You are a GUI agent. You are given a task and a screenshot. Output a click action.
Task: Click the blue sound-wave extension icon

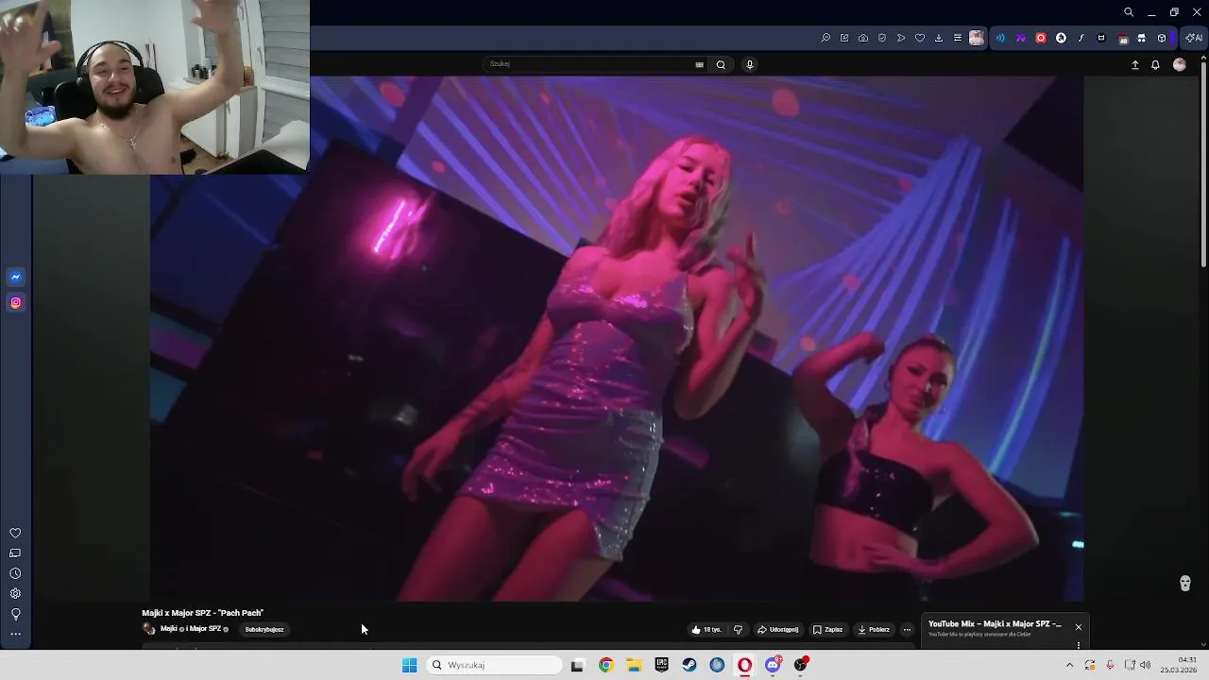tap(1000, 38)
